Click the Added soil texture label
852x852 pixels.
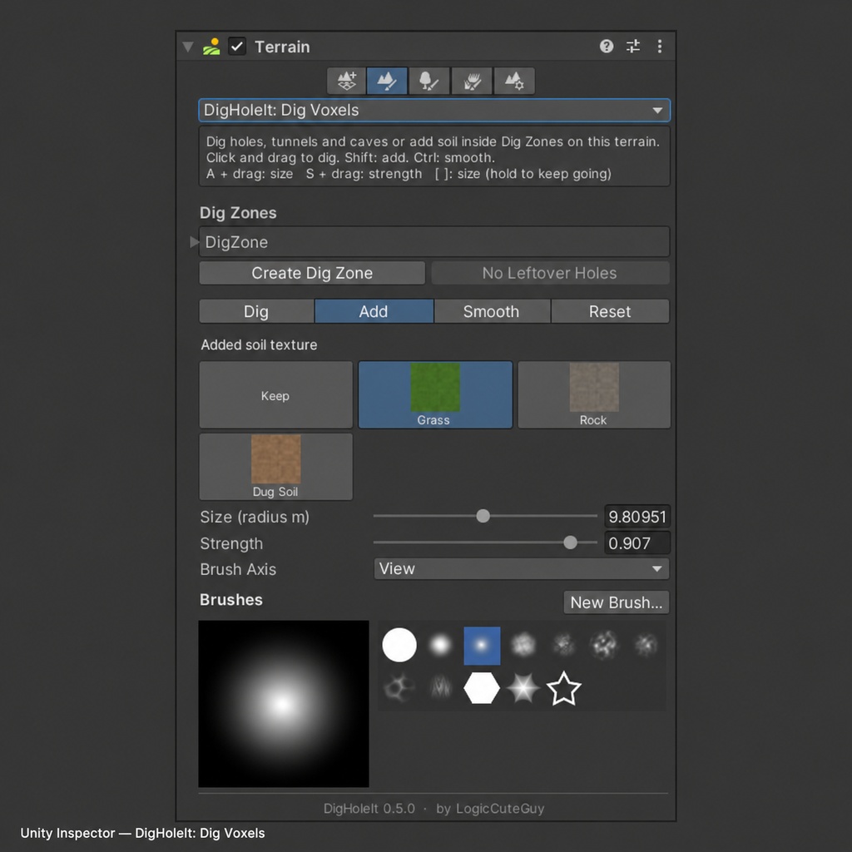click(x=260, y=344)
